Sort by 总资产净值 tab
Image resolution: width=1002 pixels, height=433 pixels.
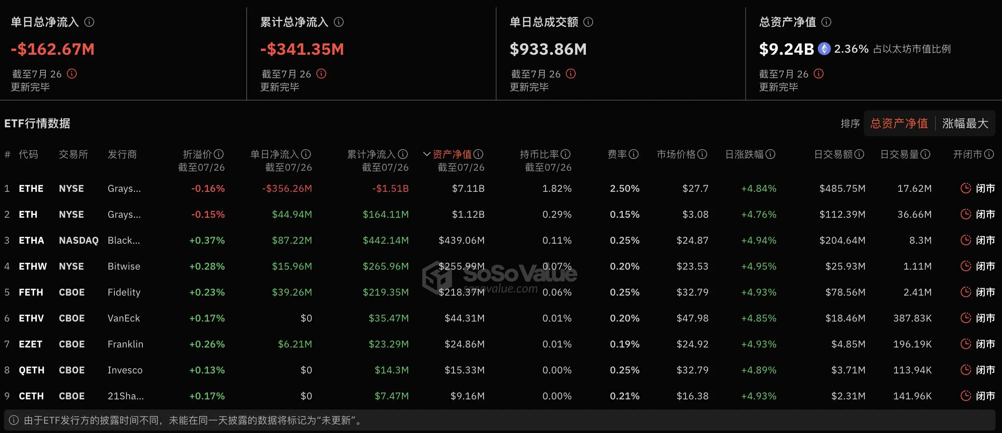(x=899, y=123)
